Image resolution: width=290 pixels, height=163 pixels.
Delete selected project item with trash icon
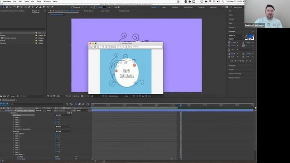tap(18, 96)
